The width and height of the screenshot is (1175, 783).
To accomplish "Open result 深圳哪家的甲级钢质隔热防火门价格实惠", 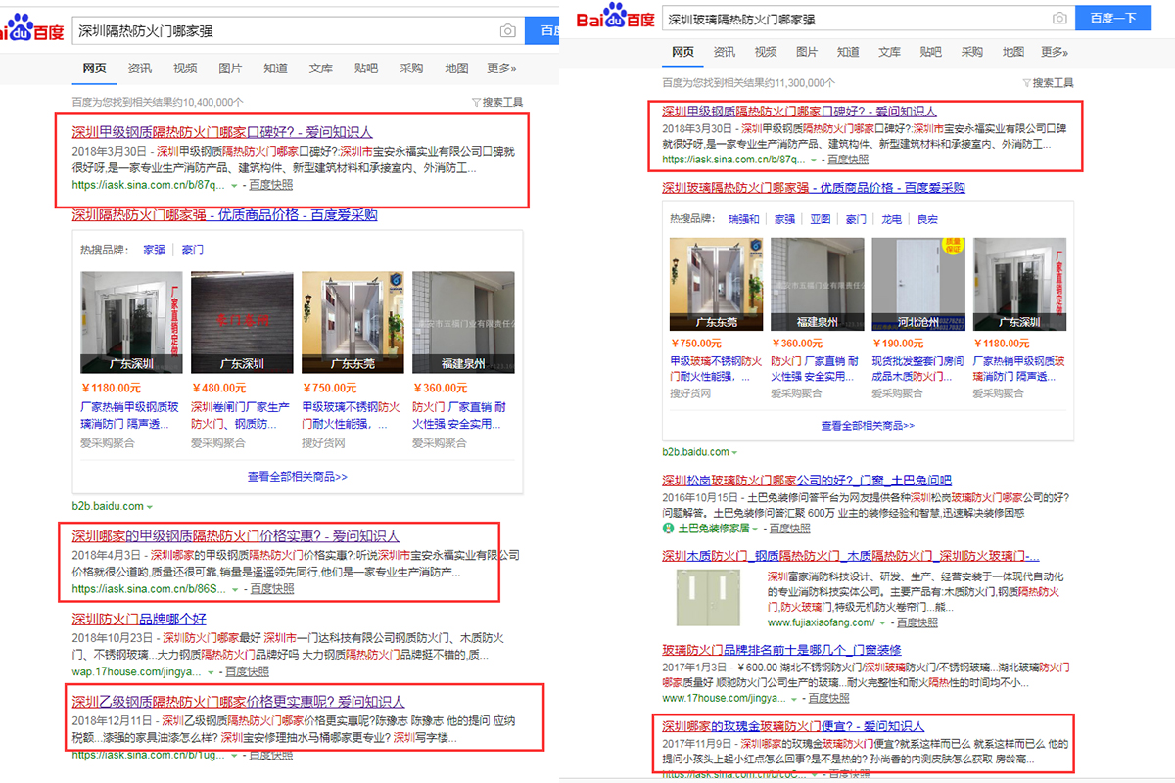I will pyautogui.click(x=236, y=536).
